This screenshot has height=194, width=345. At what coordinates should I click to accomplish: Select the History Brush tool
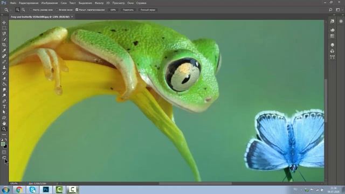click(4, 73)
